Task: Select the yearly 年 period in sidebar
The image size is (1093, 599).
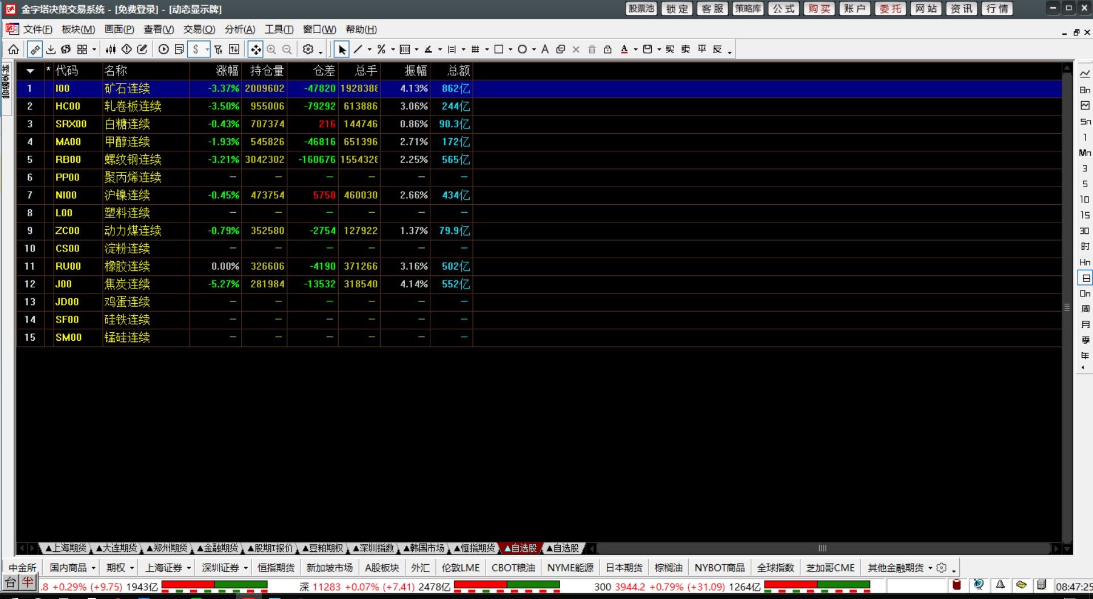Action: click(x=1085, y=356)
